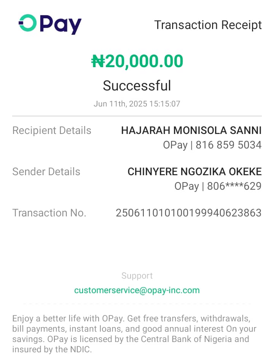Viewport: 274px width, 355px height.
Task: Click the ₦20,000.00 amount
Action: pyautogui.click(x=137, y=61)
